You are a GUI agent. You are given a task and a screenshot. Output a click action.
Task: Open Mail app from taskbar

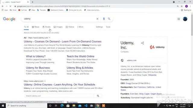tap(80, 106)
